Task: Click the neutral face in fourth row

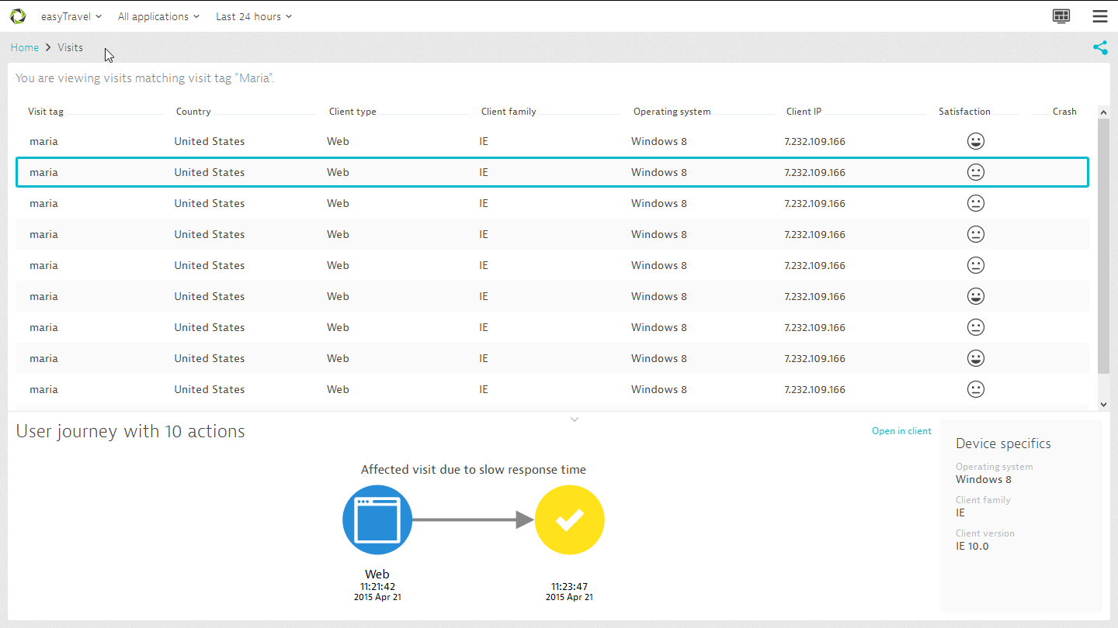Action: point(976,234)
